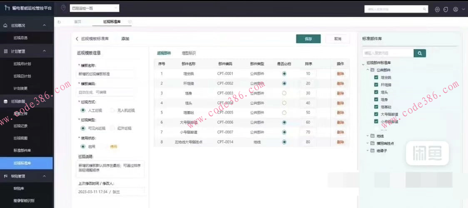This screenshot has width=468, height=208.
Task: Click the 计划管理 grid icon in sidebar
Action: [5, 51]
